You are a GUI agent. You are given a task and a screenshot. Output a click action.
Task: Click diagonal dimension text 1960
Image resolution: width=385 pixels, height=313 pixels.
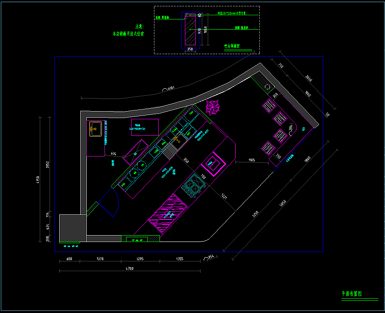tap(308, 93)
